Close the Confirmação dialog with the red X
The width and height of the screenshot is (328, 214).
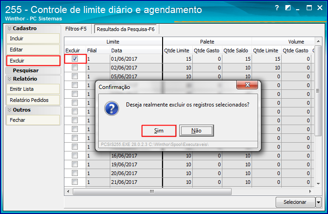[247, 85]
